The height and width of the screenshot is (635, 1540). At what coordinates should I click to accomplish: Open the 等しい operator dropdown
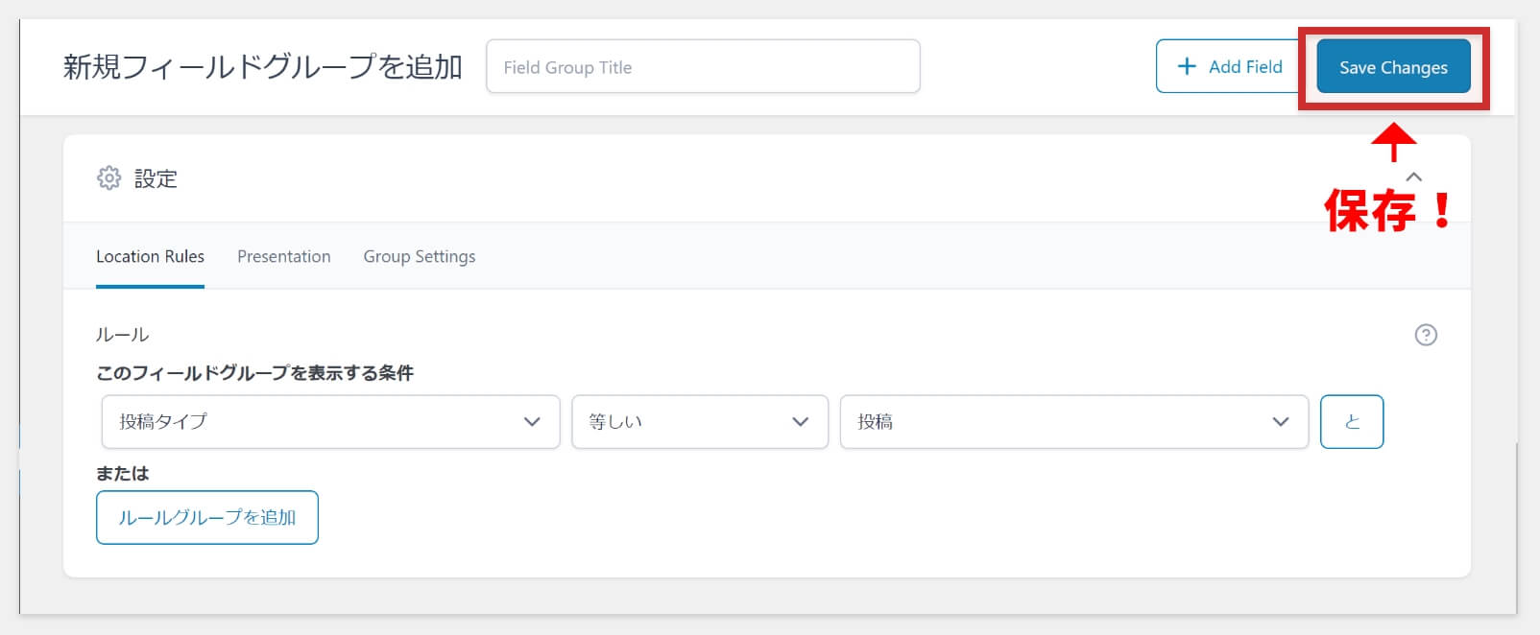click(700, 421)
